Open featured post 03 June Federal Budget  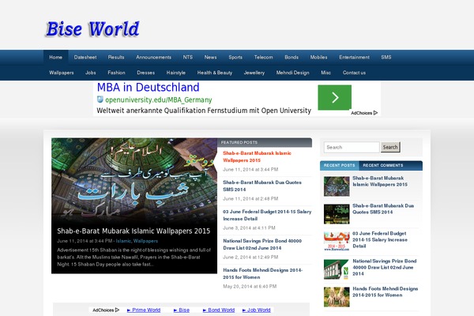(267, 215)
